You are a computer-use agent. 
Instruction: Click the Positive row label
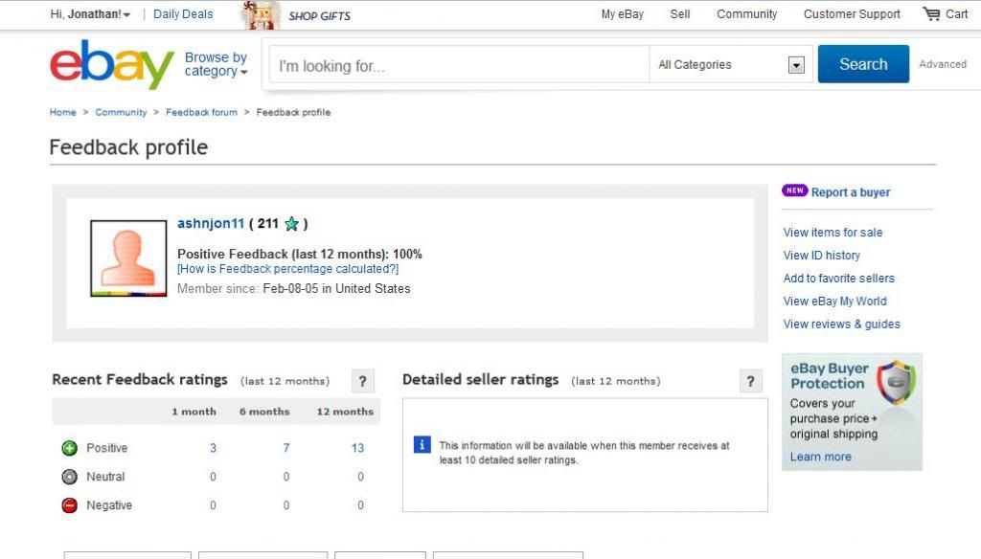(x=107, y=448)
